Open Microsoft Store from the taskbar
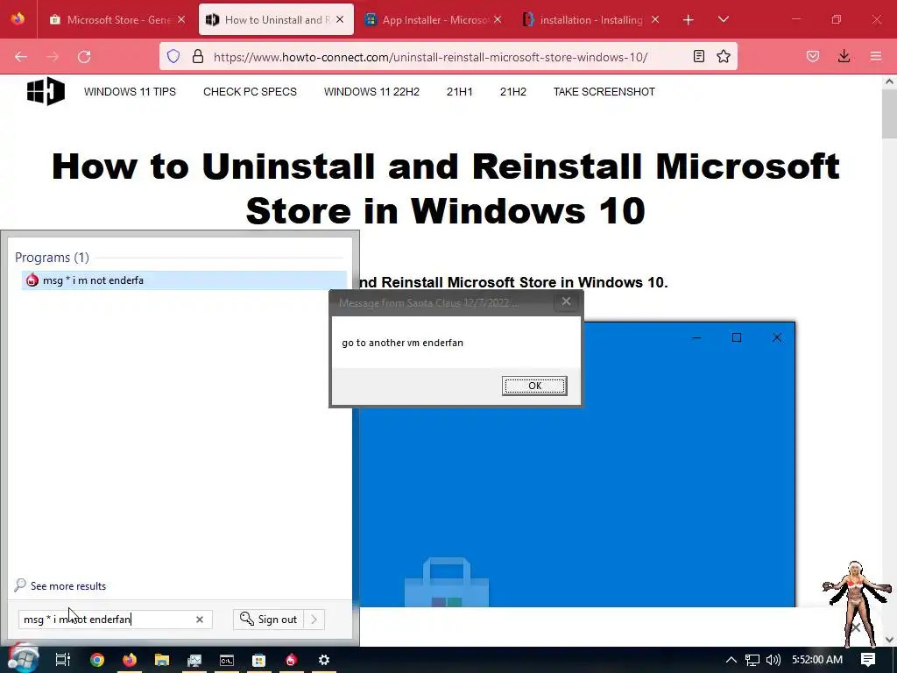The image size is (897, 673). (258, 660)
